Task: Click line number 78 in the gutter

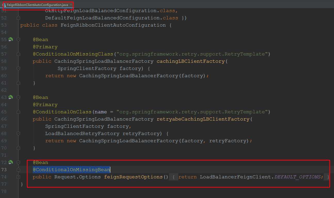Action: pos(4,191)
